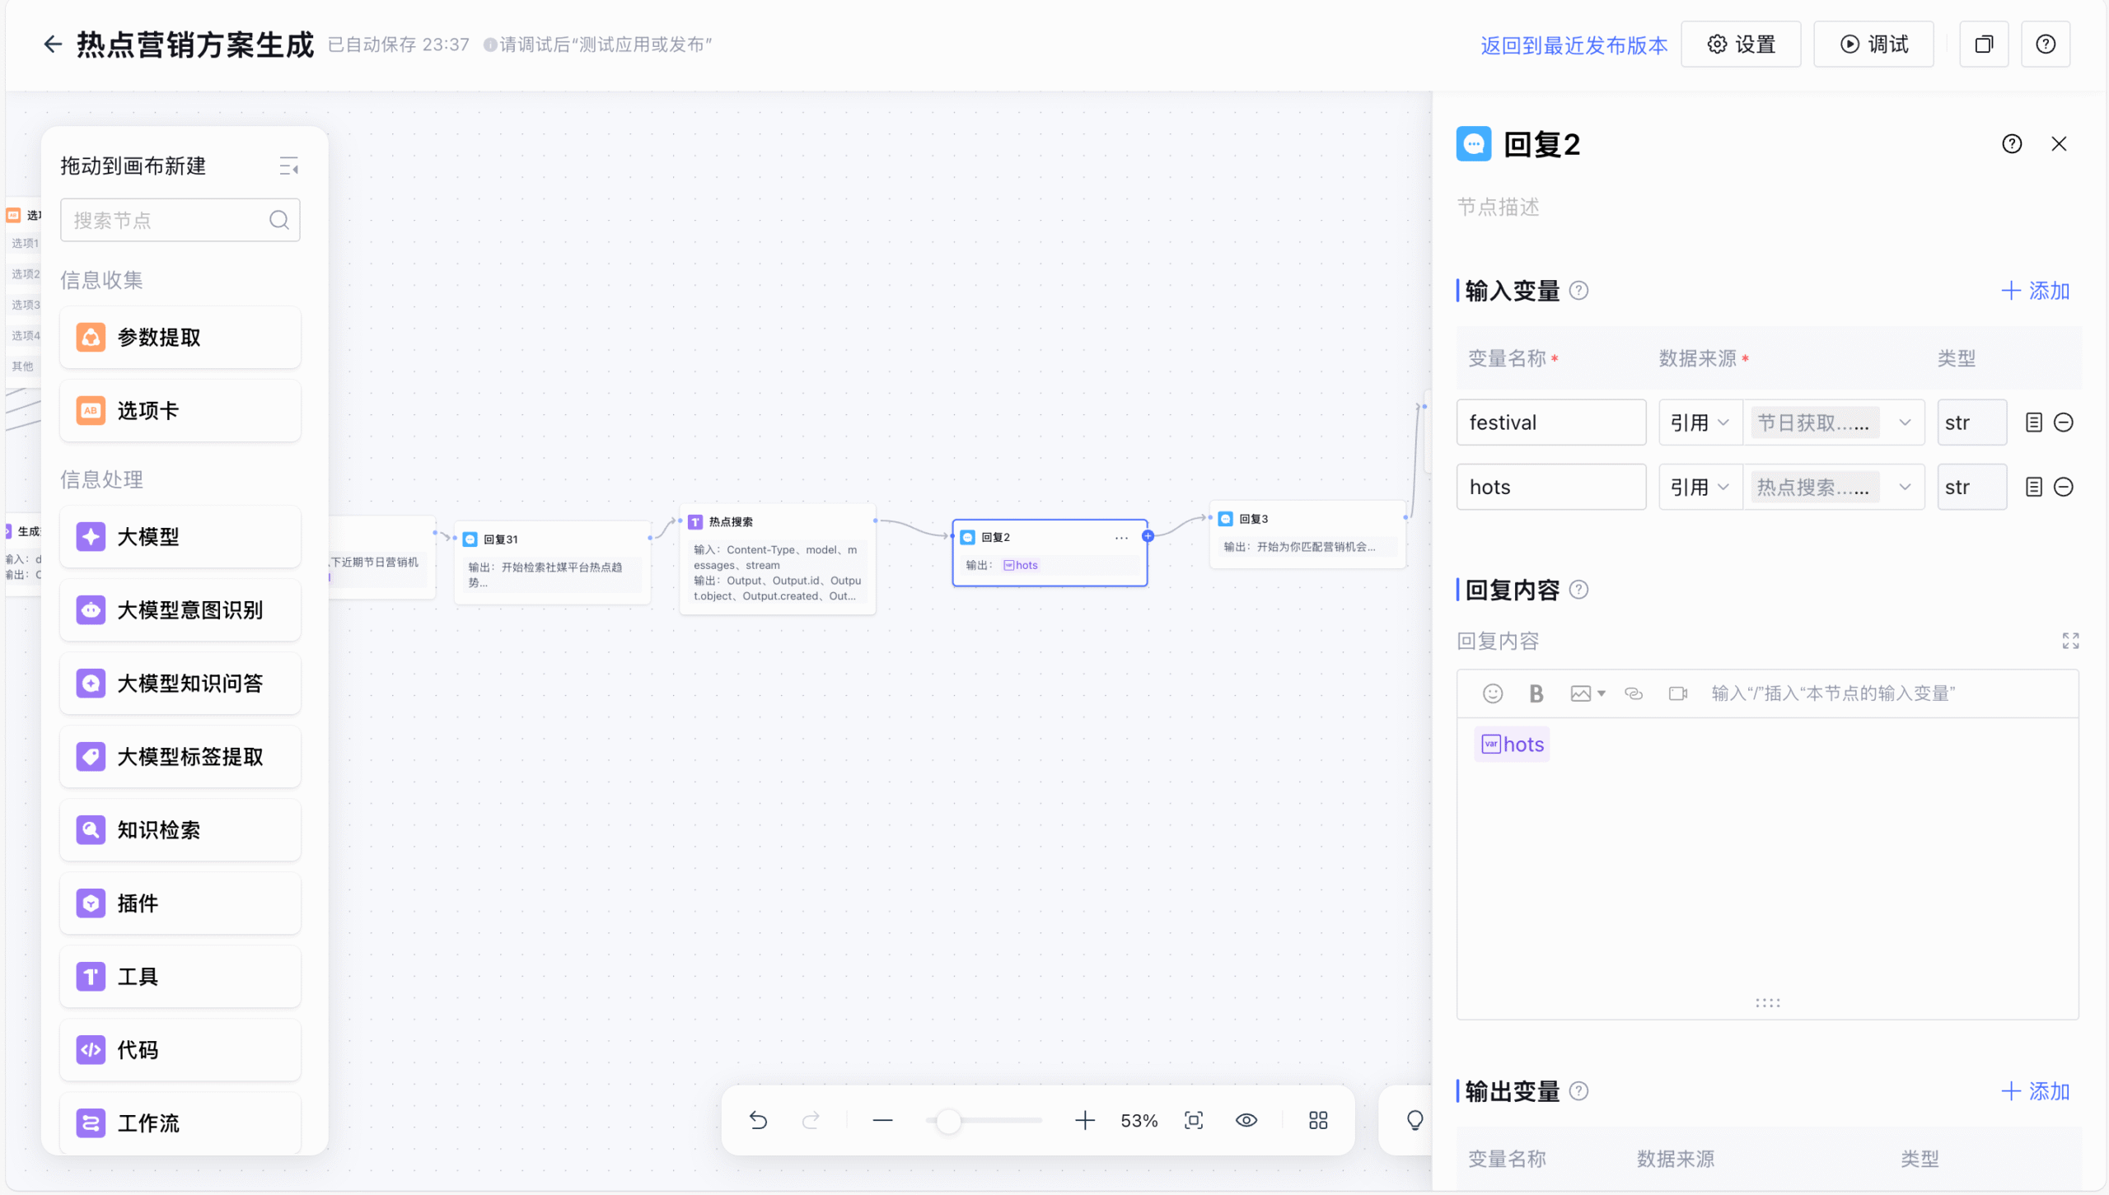
Task: Toggle bold in reply content toolbar
Action: click(x=1536, y=693)
